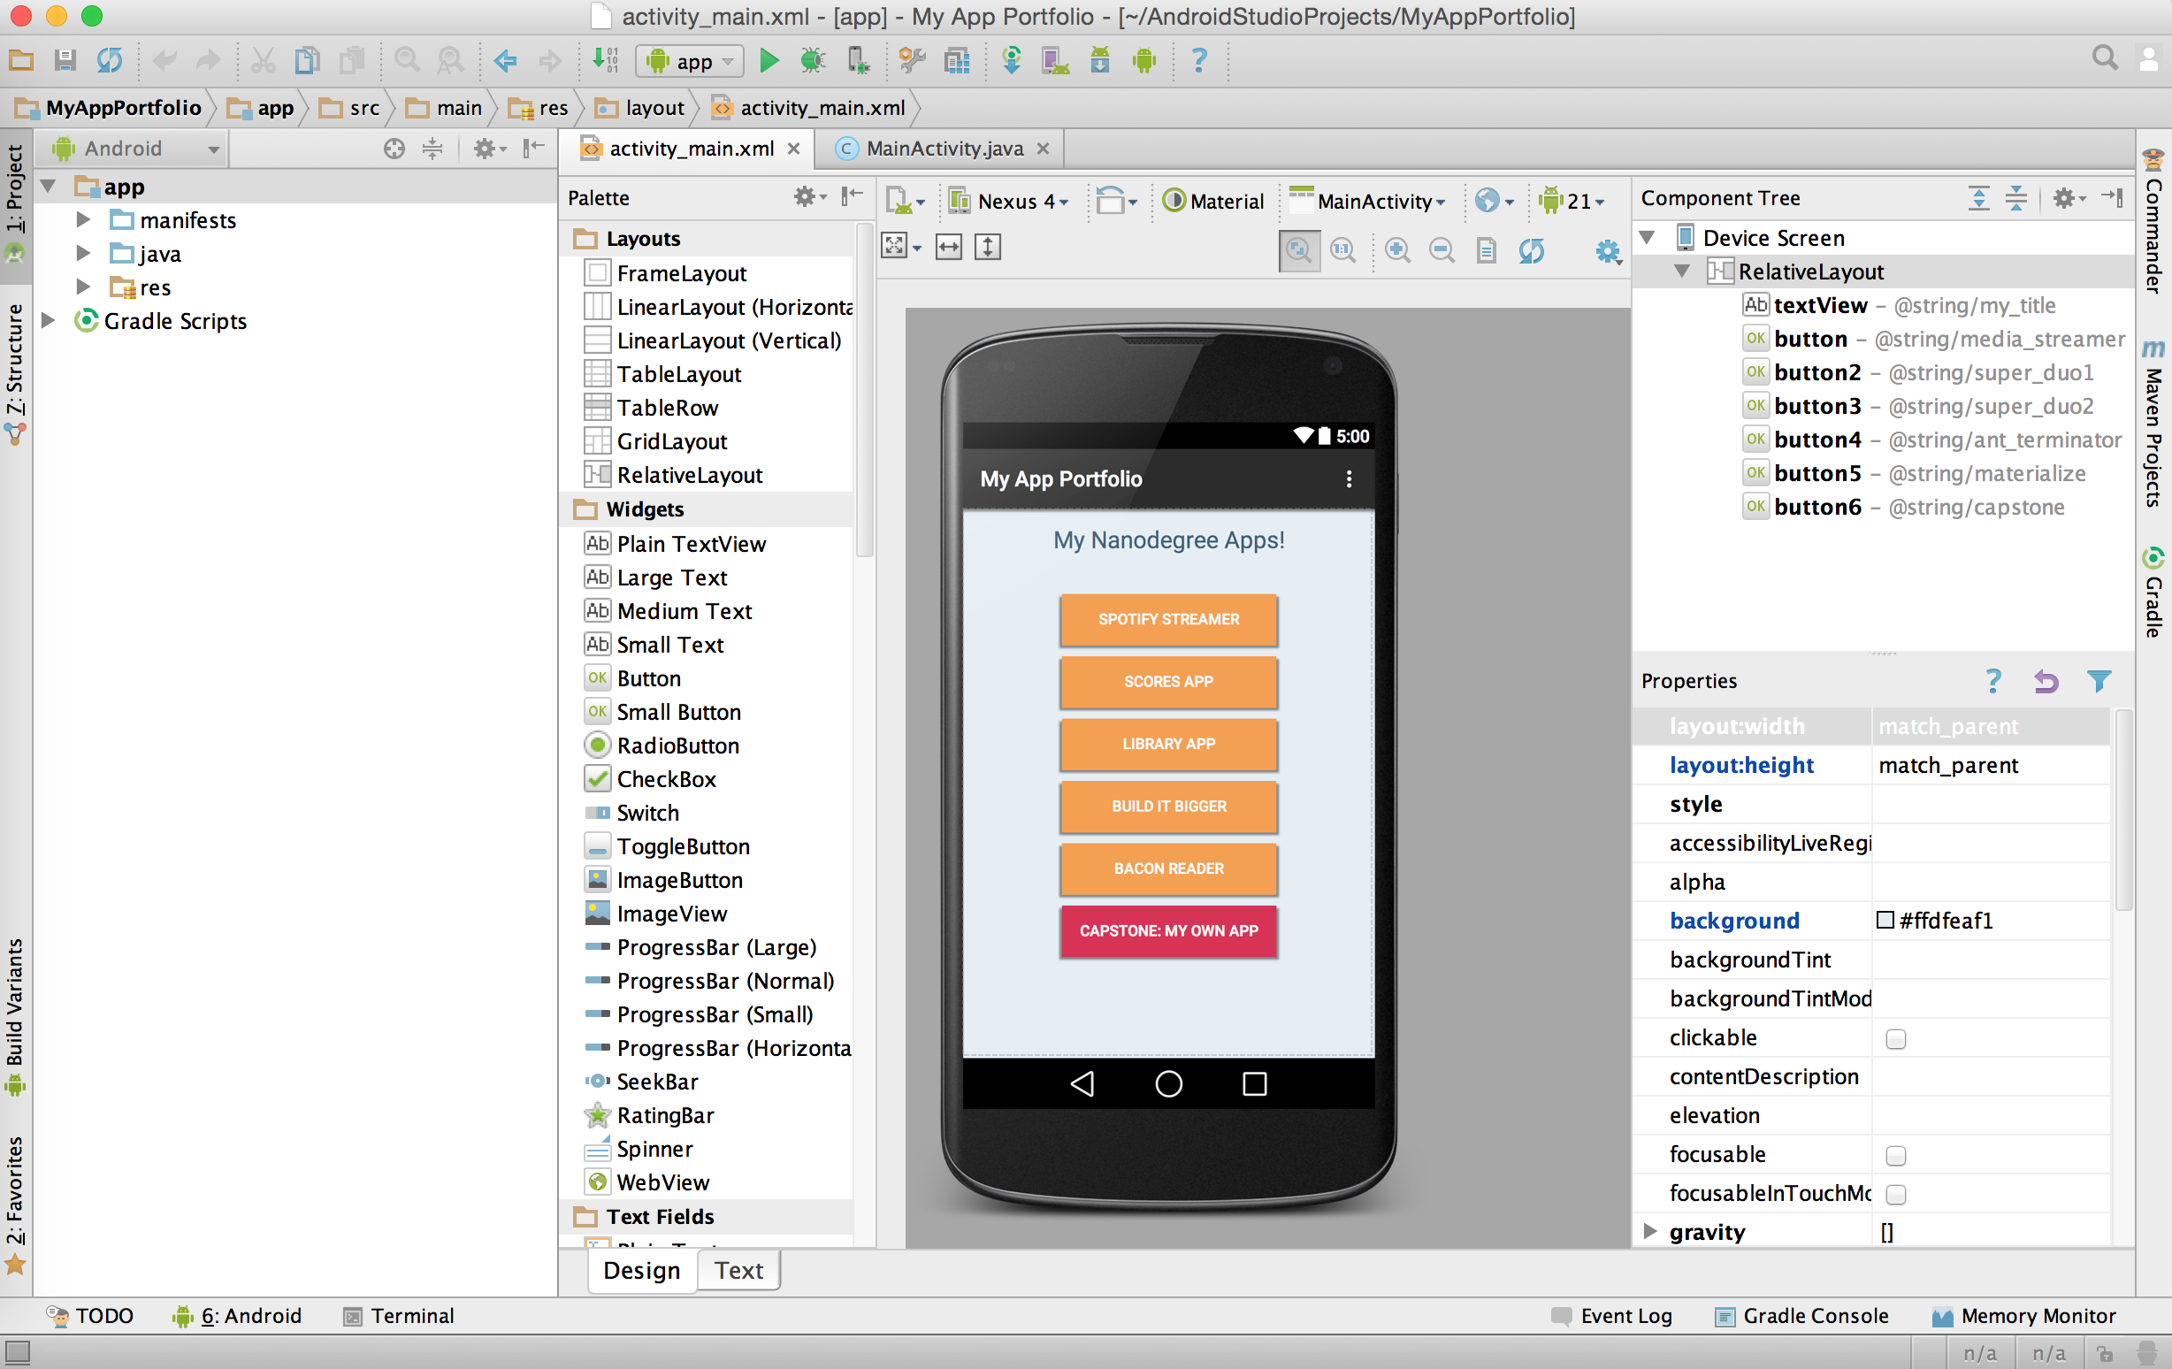The height and width of the screenshot is (1369, 2172).
Task: Run the app with the green play icon
Action: click(769, 60)
